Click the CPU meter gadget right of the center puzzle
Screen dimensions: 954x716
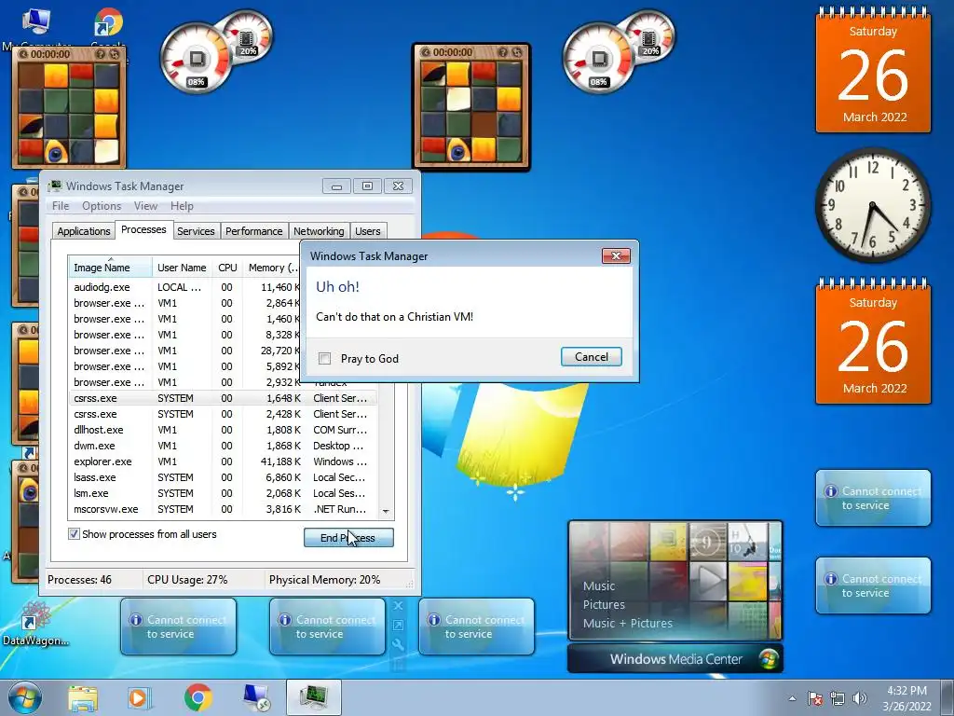[x=599, y=59]
